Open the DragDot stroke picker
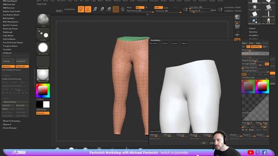This screenshot has height=156, width=278. pos(43,34)
